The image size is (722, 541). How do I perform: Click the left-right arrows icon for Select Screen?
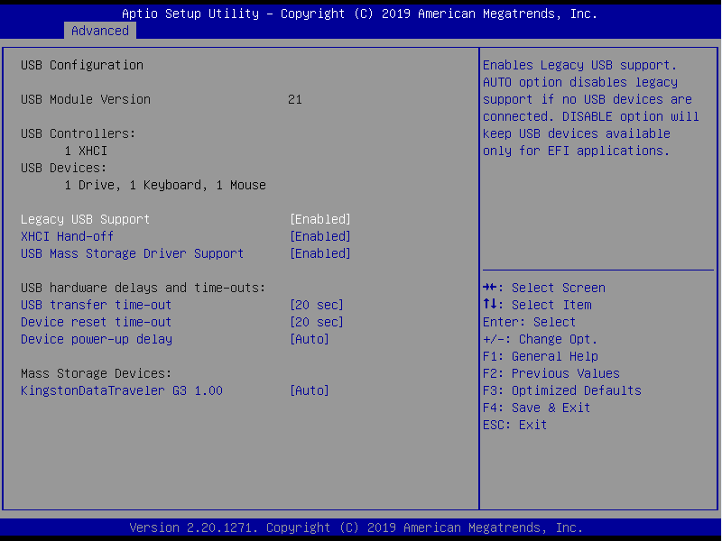[x=490, y=288]
